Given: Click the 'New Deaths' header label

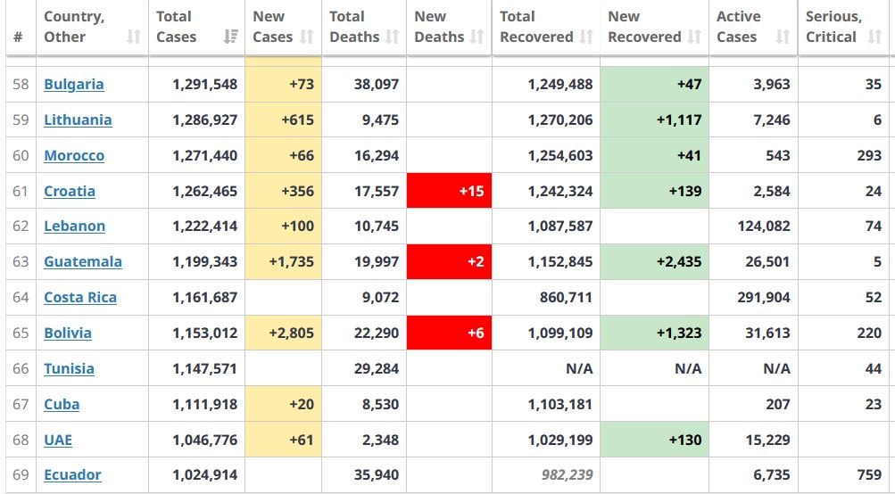Looking at the screenshot, I should point(440,27).
